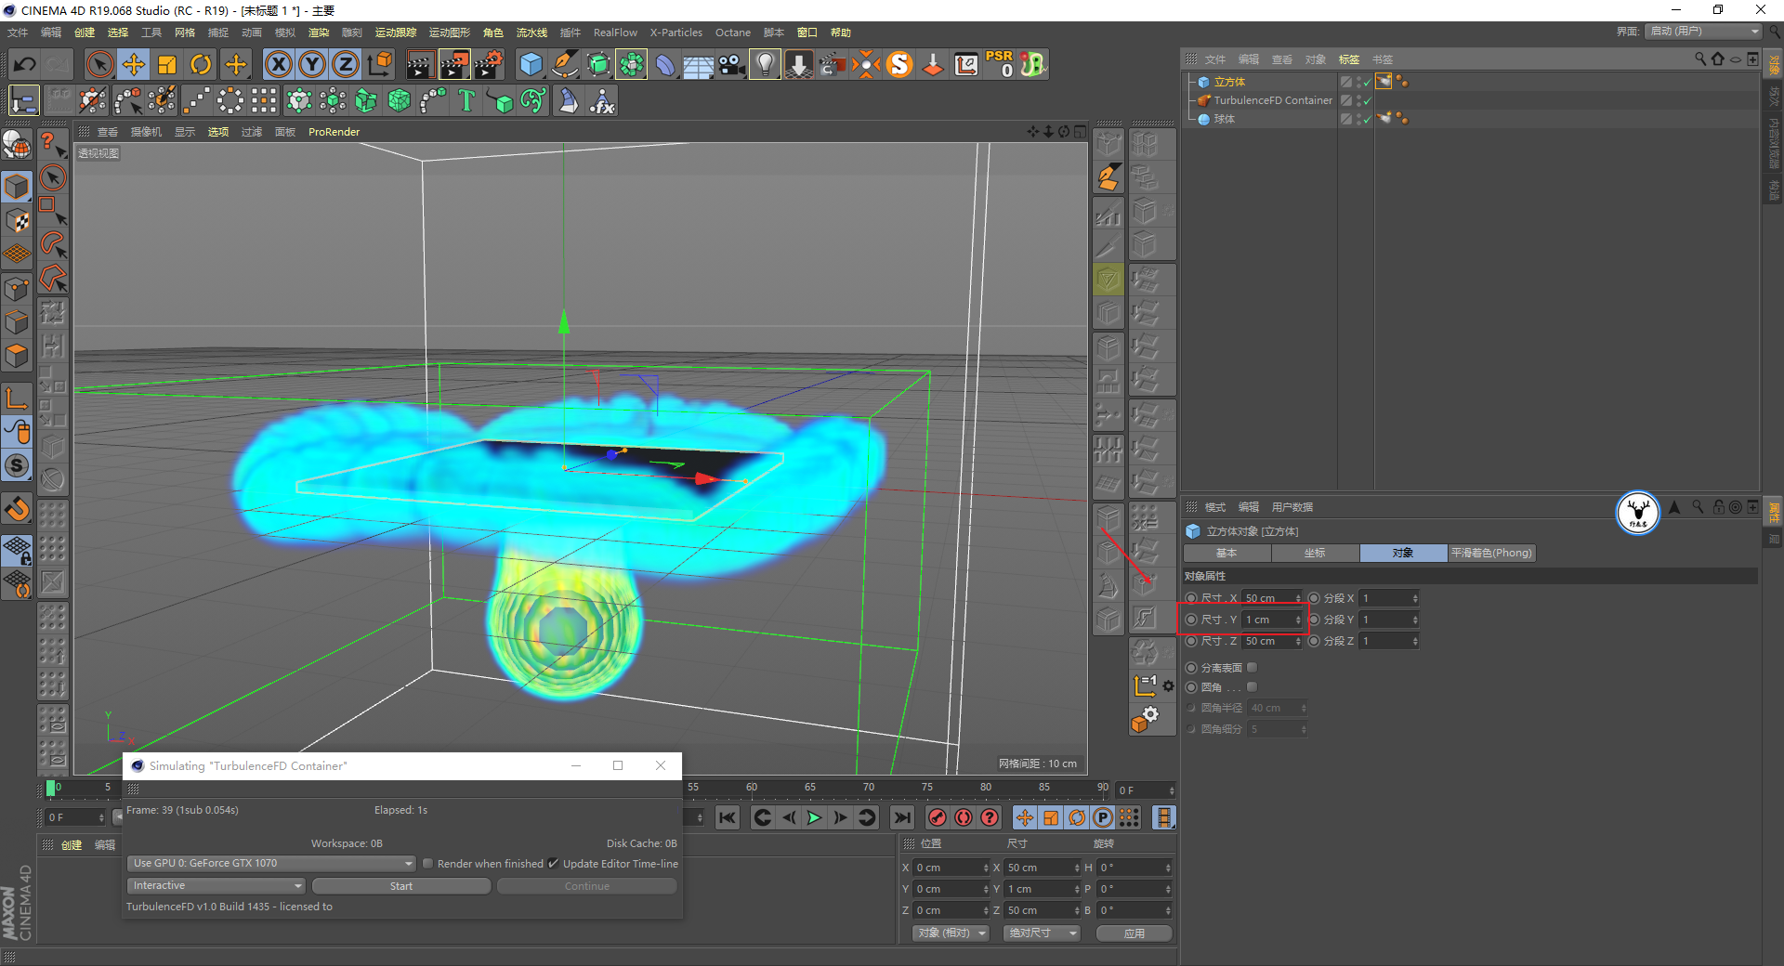The width and height of the screenshot is (1784, 966).
Task: Open the Use GPU 0 device dropdown
Action: [270, 864]
